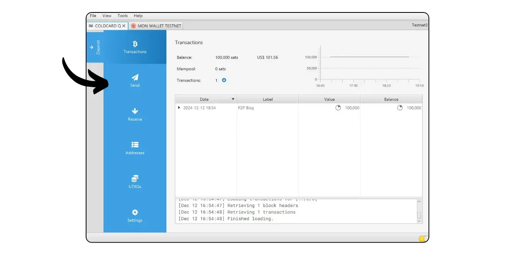Expand the Deposit side tab
The height and width of the screenshot is (255, 515).
[x=95, y=47]
